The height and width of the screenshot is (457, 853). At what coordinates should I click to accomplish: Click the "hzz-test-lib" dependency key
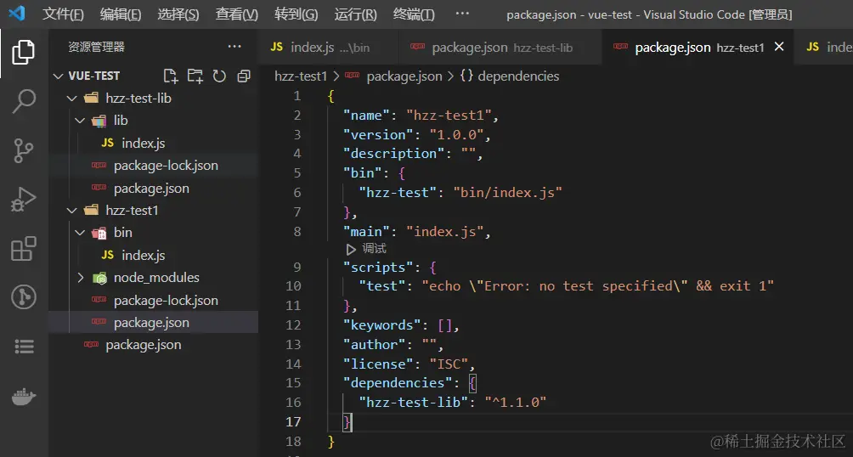pyautogui.click(x=414, y=402)
